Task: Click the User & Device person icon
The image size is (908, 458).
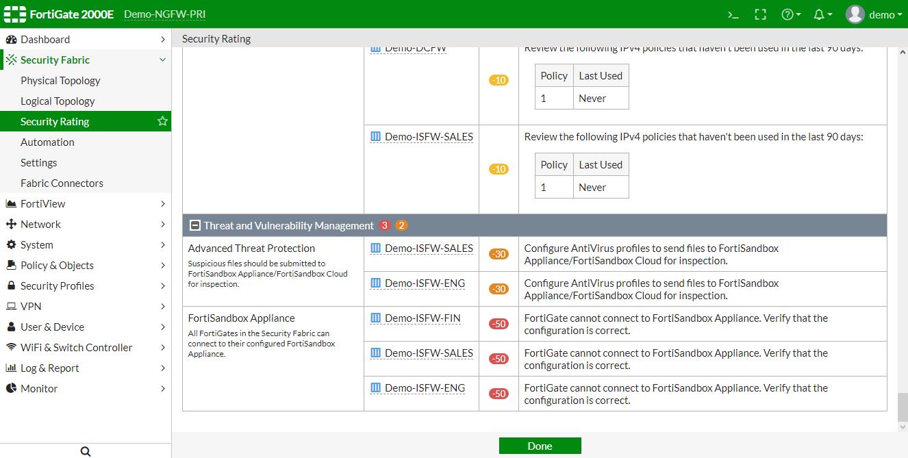Action: coord(11,327)
